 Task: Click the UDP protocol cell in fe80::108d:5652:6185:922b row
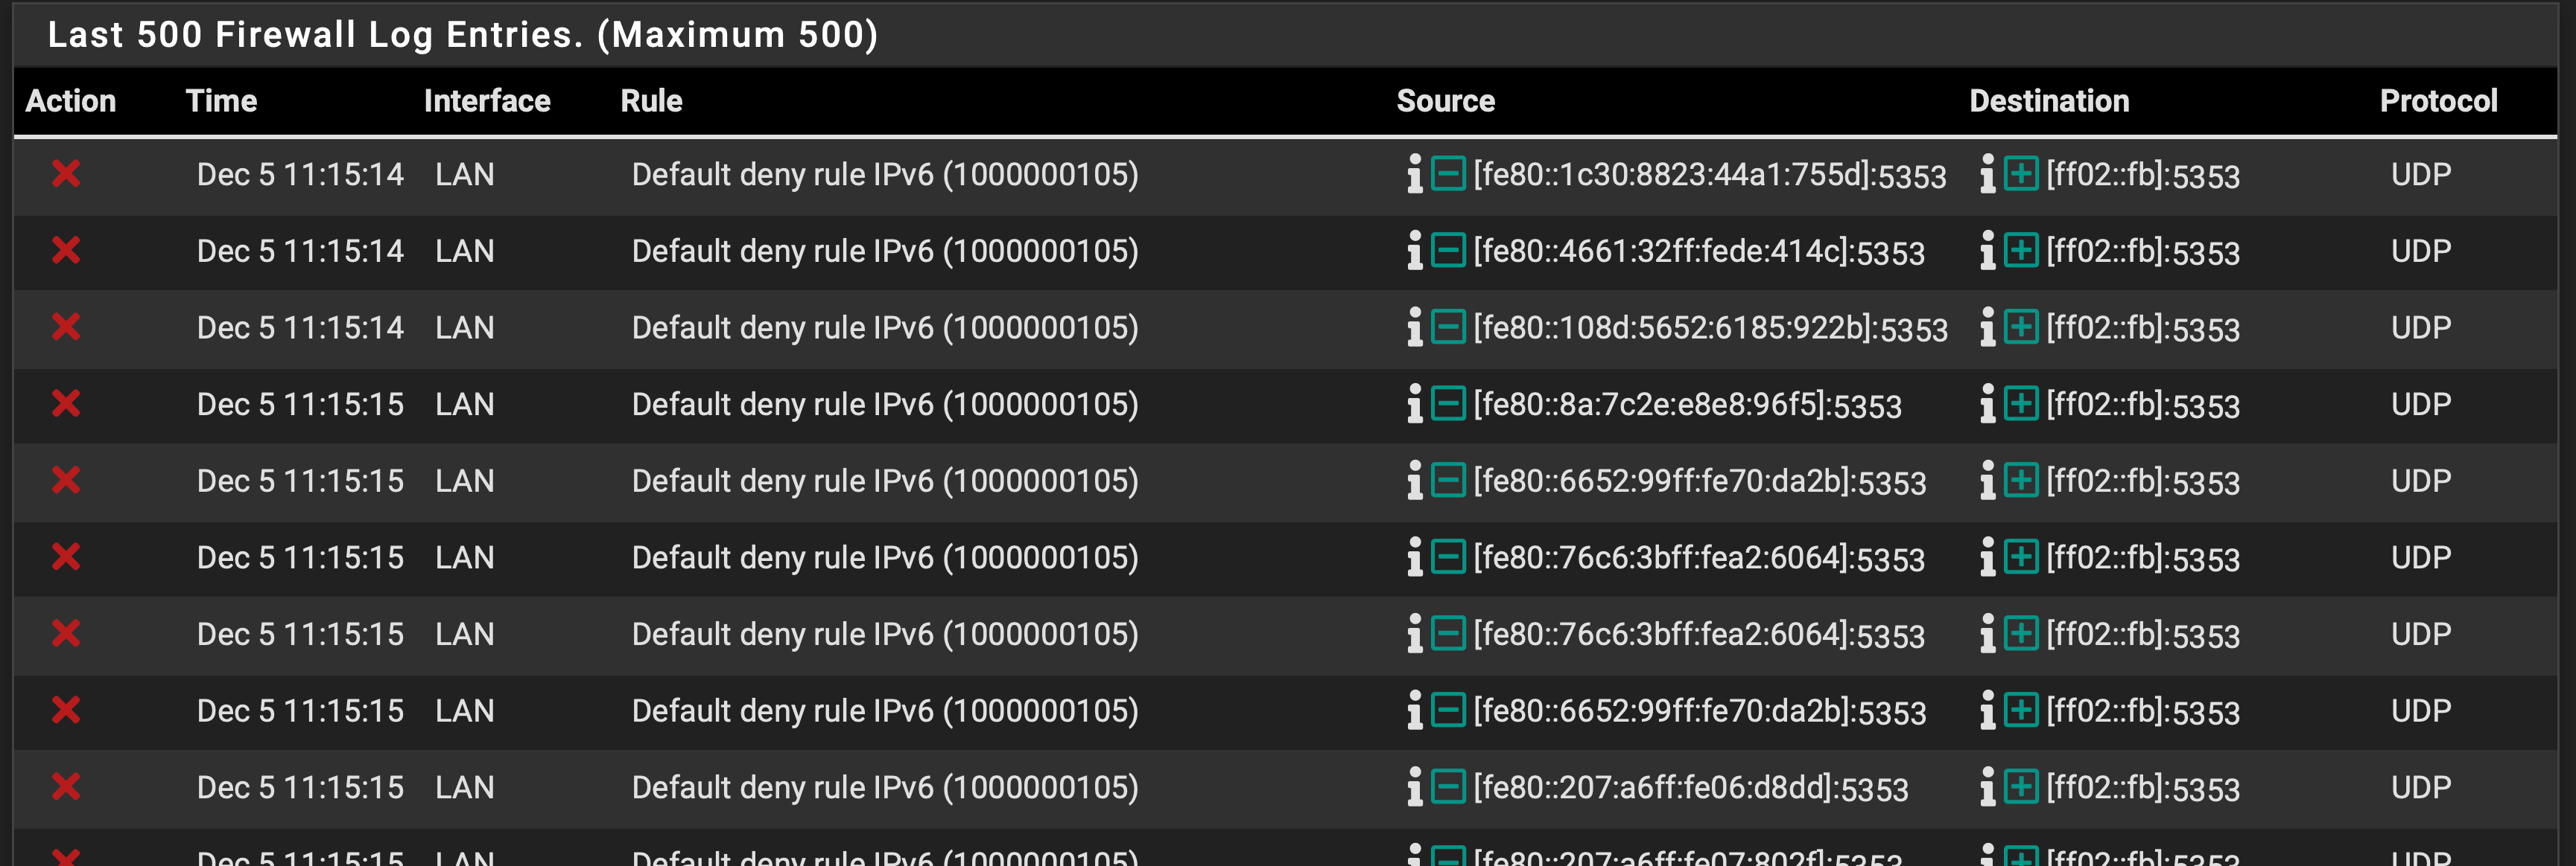point(2421,327)
